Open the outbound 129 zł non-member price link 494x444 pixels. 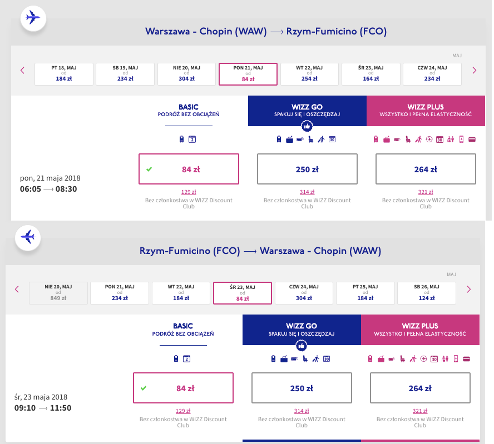[189, 192]
